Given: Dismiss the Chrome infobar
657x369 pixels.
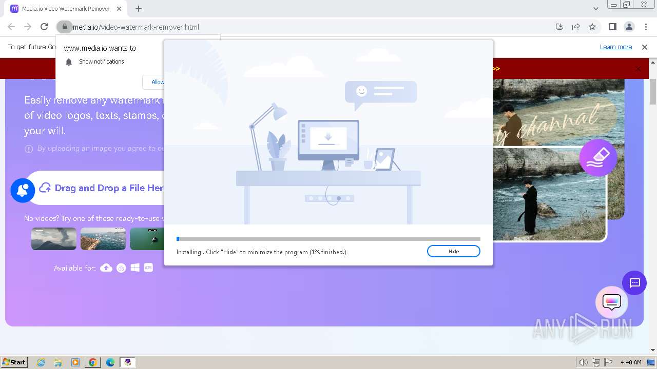Looking at the screenshot, I should point(645,47).
